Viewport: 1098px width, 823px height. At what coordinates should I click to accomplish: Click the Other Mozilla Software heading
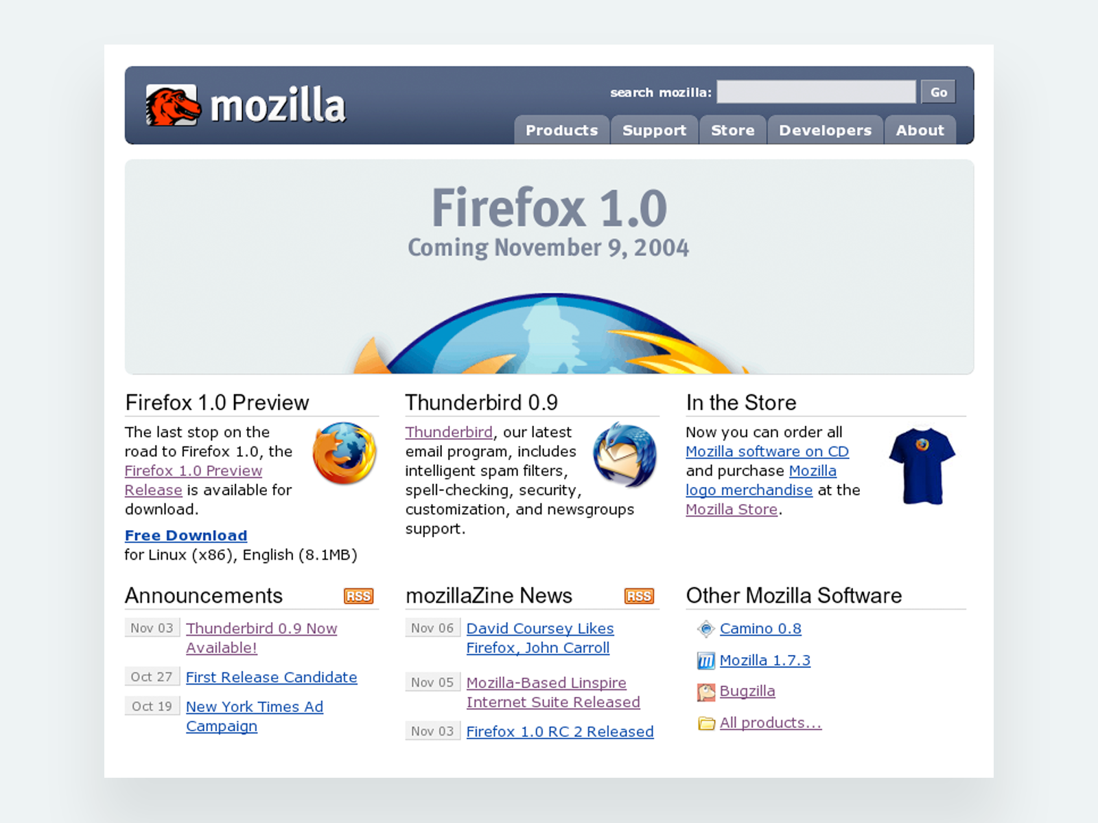(x=794, y=595)
